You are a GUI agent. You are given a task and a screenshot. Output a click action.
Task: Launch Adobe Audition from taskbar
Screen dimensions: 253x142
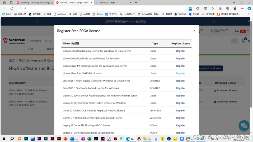tap(46, 139)
